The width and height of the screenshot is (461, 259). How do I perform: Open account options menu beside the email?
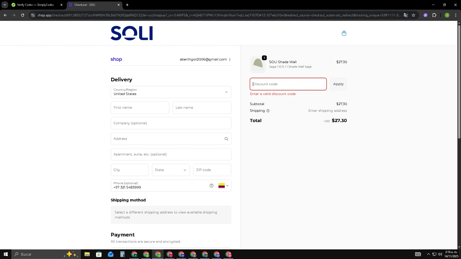tap(230, 60)
